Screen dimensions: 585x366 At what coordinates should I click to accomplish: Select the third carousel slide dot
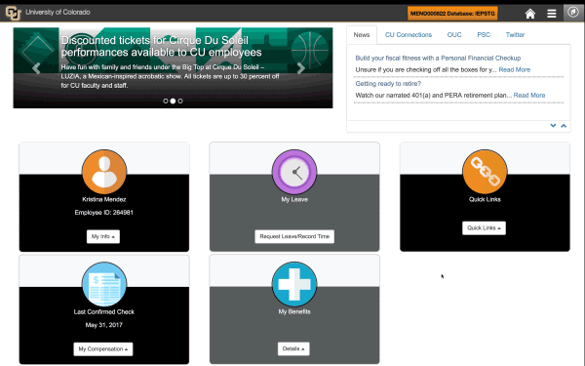(x=180, y=101)
